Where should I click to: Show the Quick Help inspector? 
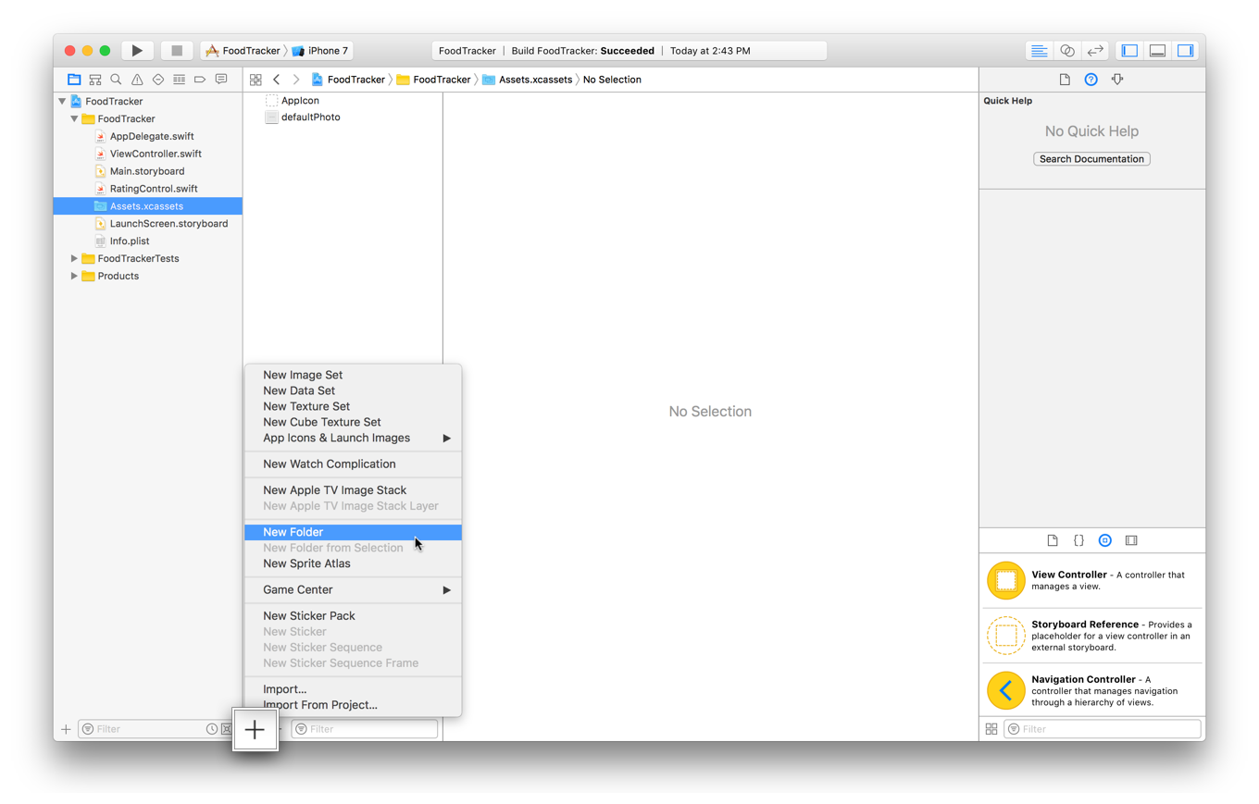tap(1091, 80)
